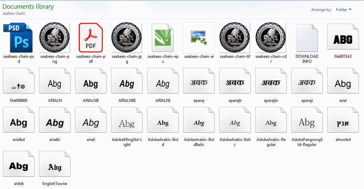Open the Arrange by Folder dropdown
364x189 pixels.
point(344,10)
